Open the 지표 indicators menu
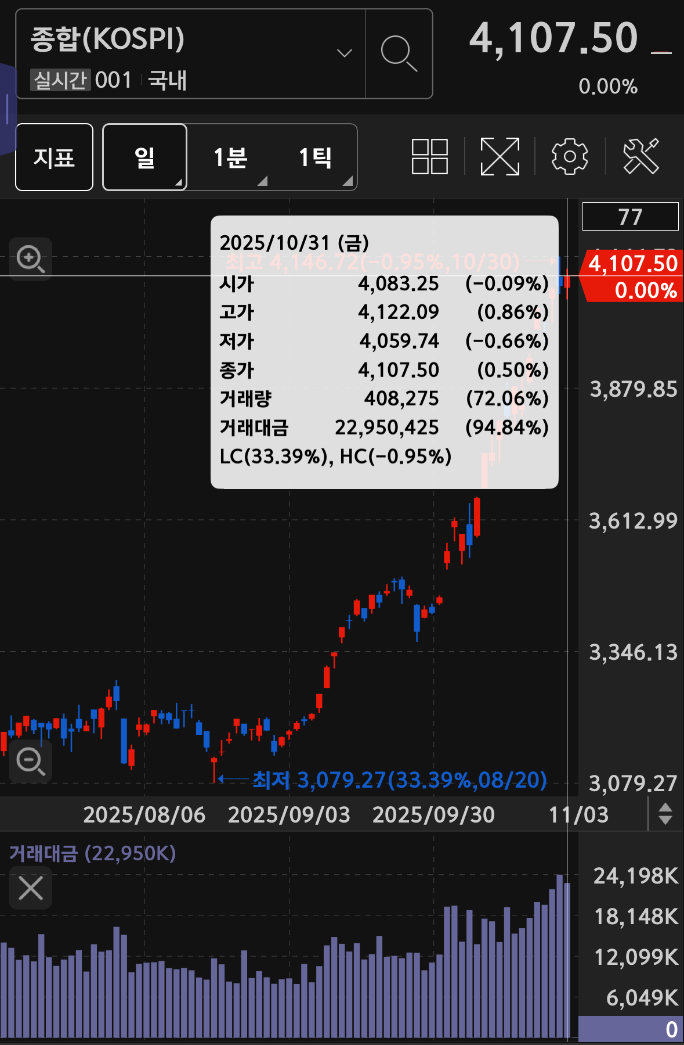The height and width of the screenshot is (1045, 684). tap(54, 157)
